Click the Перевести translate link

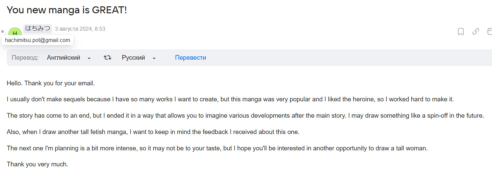coord(190,58)
